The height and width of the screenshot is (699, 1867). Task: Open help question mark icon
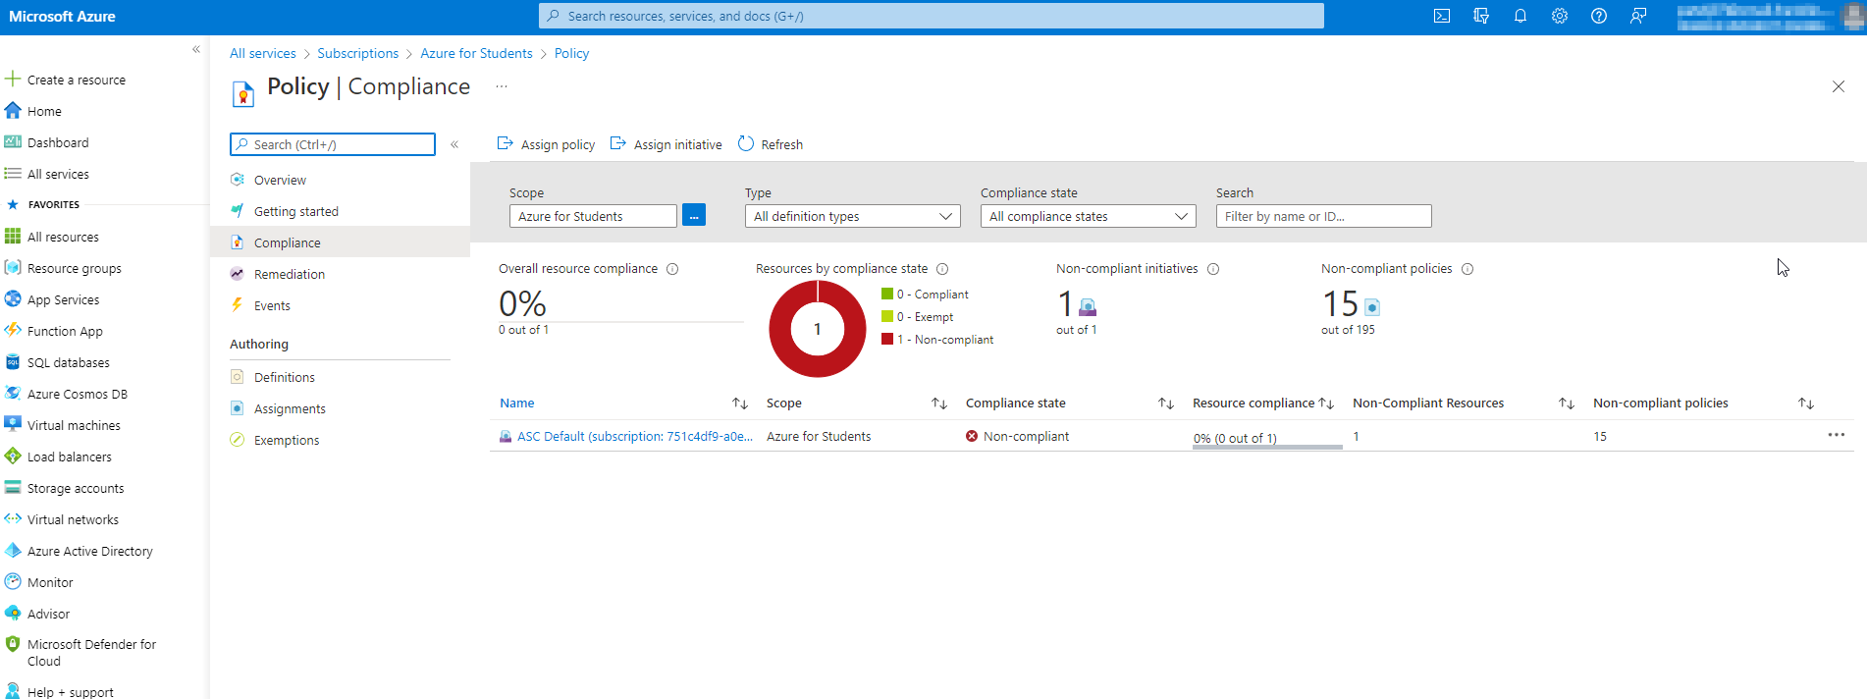[1599, 16]
